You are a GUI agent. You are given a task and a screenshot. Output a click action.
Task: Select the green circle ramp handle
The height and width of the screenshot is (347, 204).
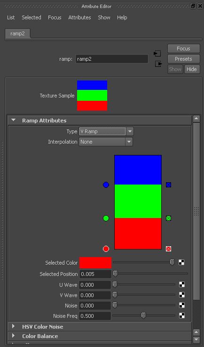click(x=106, y=218)
